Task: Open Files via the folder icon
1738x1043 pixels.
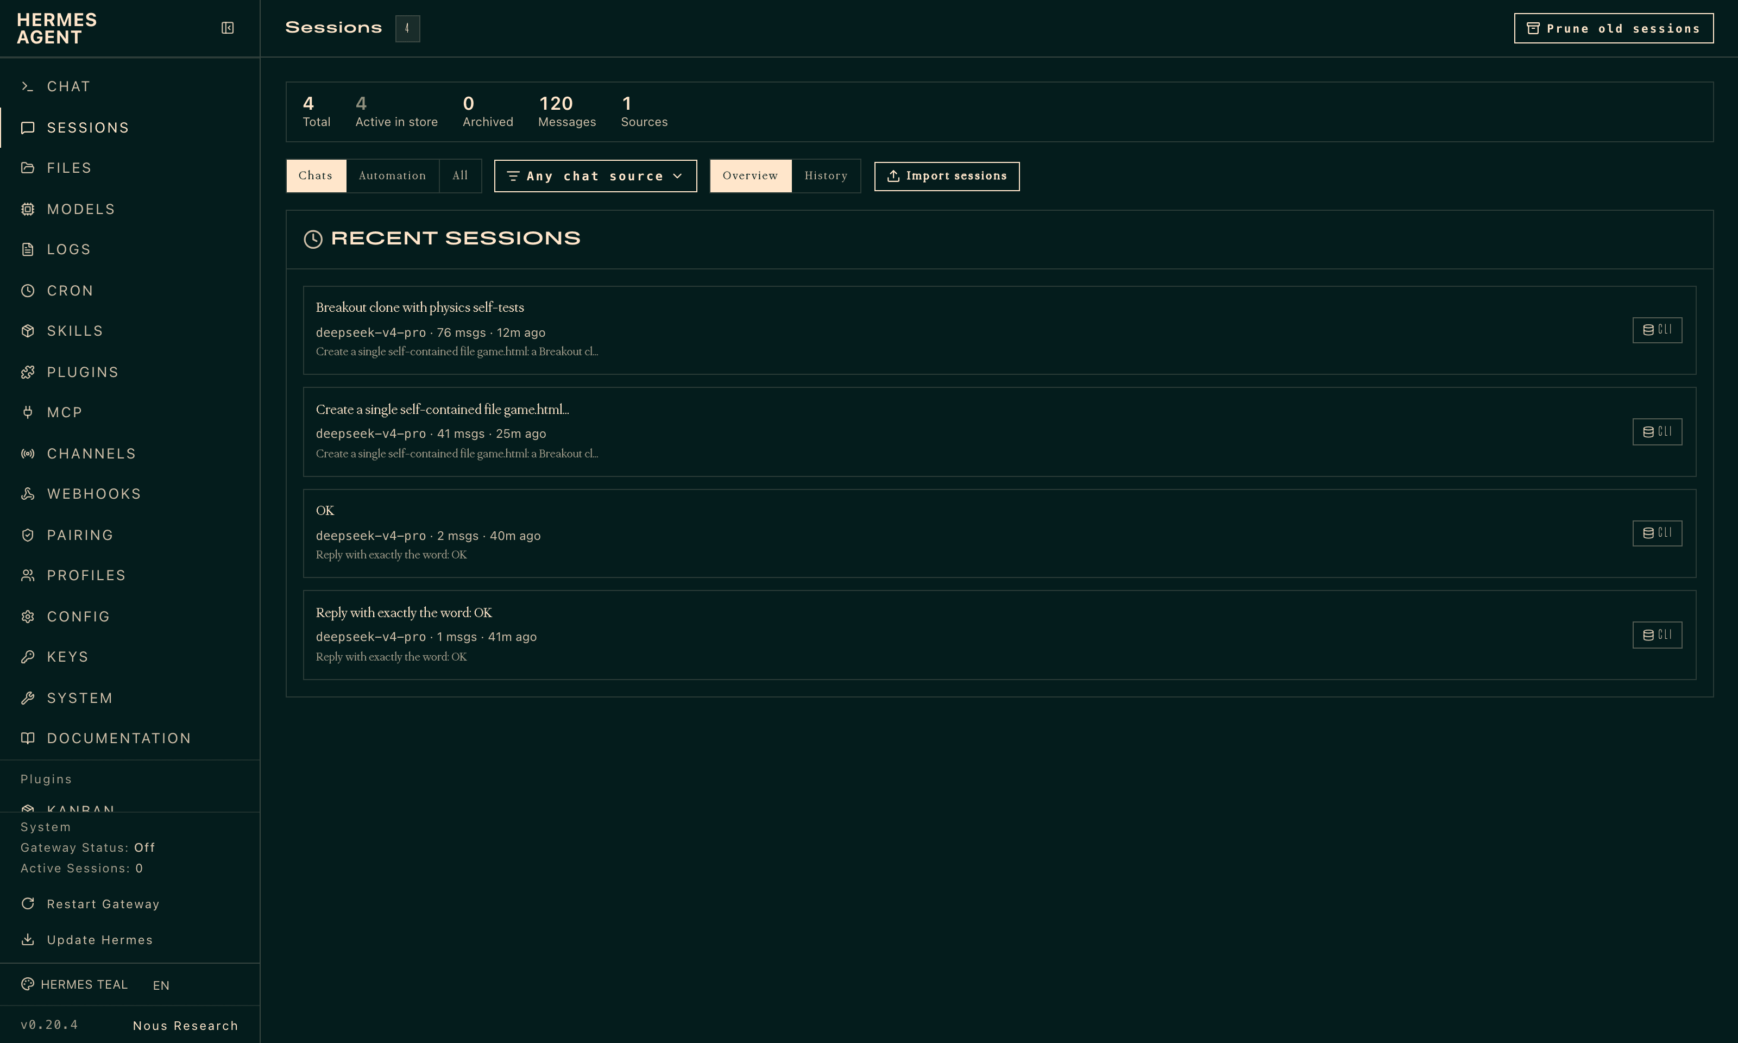Action: pos(27,168)
